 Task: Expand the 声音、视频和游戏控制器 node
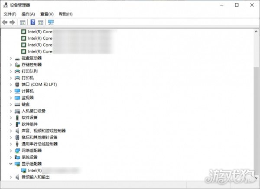coord(11,131)
